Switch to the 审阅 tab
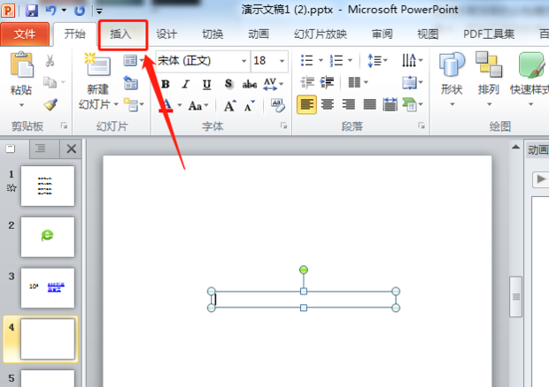Viewport: 549px width, 387px height. 382,34
